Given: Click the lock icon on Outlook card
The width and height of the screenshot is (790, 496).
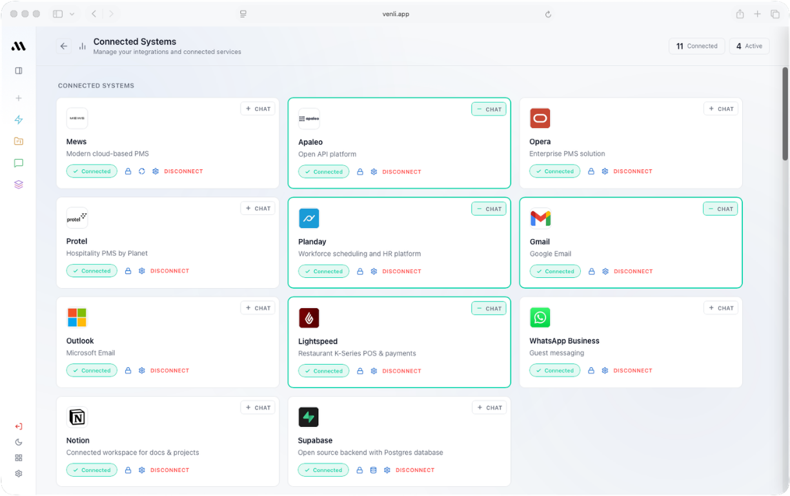Looking at the screenshot, I should [x=128, y=371].
